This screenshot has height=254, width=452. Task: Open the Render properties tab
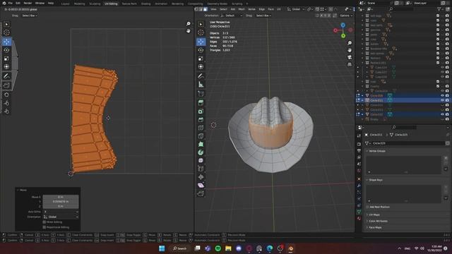359,144
